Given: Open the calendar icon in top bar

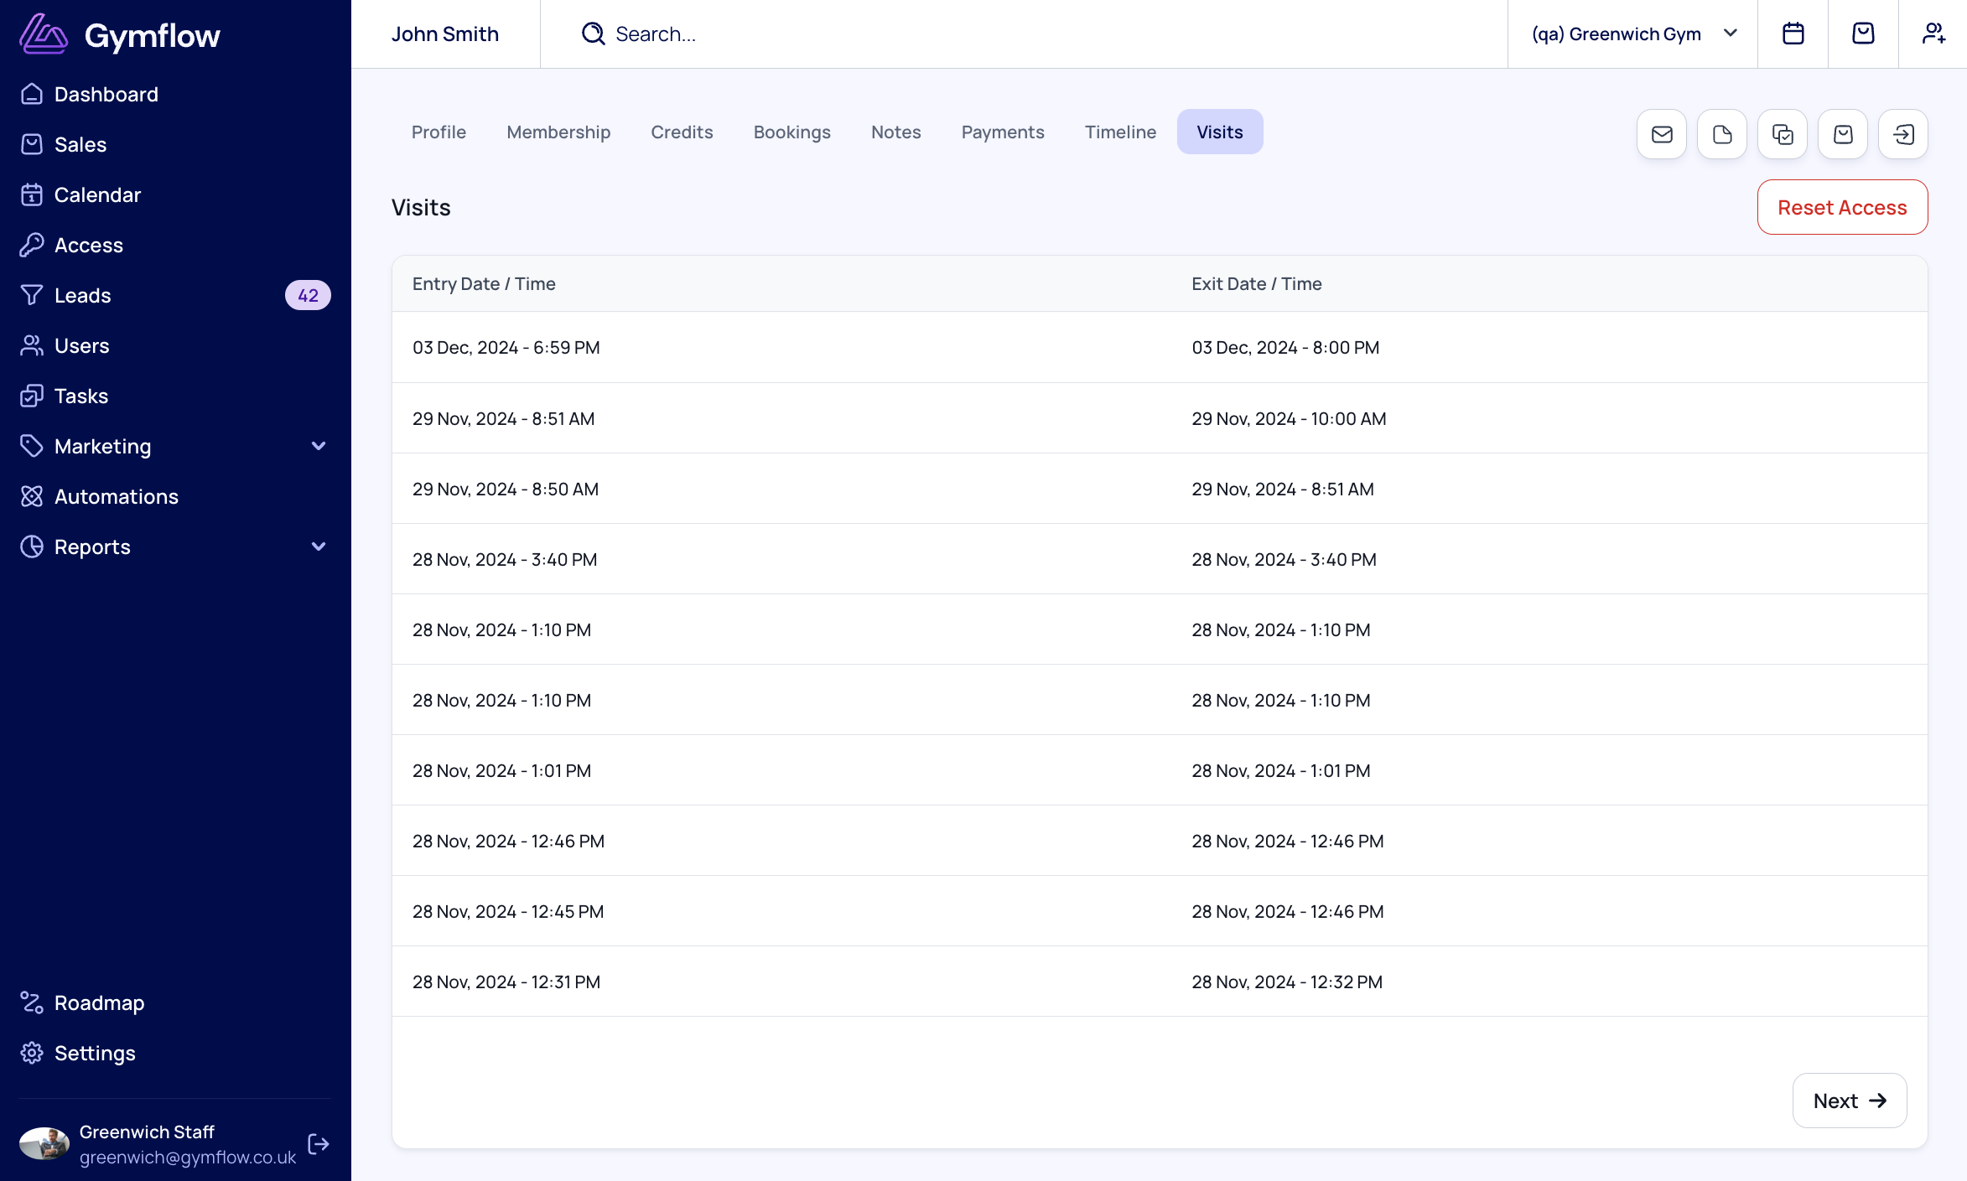Looking at the screenshot, I should point(1793,34).
